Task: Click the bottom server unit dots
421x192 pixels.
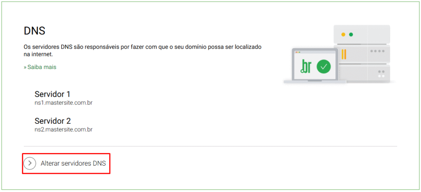Action: pyautogui.click(x=381, y=74)
